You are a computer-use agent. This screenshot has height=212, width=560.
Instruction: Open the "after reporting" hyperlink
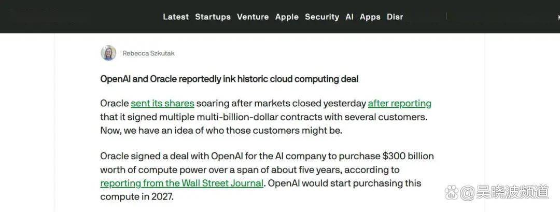point(399,103)
